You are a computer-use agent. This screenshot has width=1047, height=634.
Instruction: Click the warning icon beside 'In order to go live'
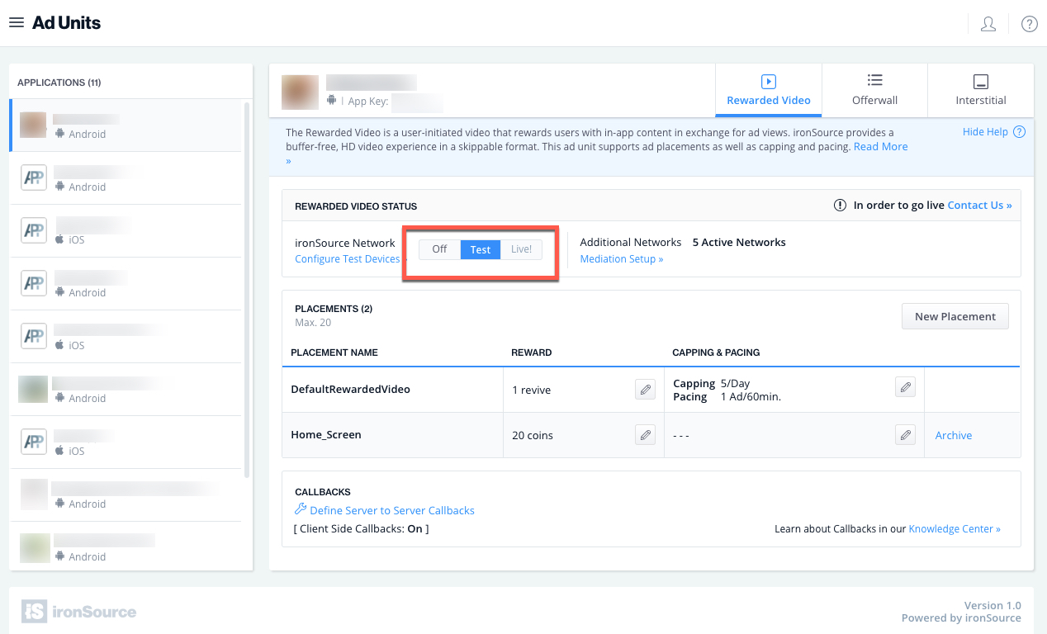click(841, 206)
